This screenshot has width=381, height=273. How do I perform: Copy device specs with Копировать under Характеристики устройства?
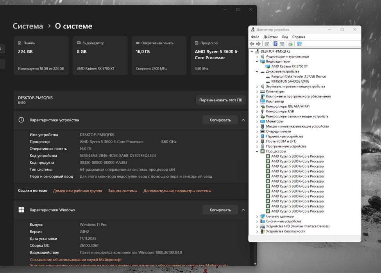220,120
